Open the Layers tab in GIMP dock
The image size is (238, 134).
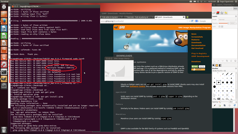point(214,13)
